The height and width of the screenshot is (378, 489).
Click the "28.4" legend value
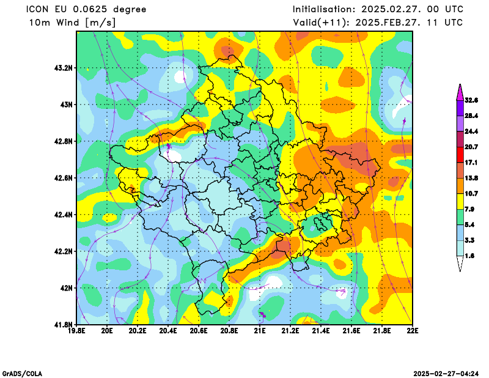[x=471, y=116]
